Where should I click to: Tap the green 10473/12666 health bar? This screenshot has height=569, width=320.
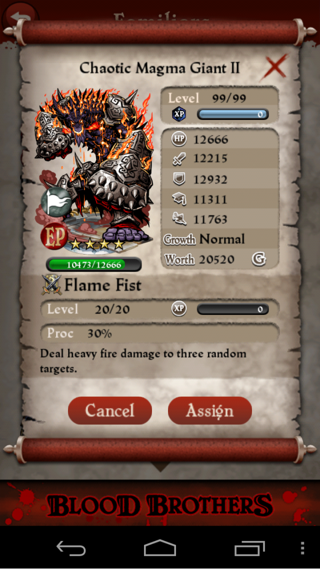[x=93, y=264]
